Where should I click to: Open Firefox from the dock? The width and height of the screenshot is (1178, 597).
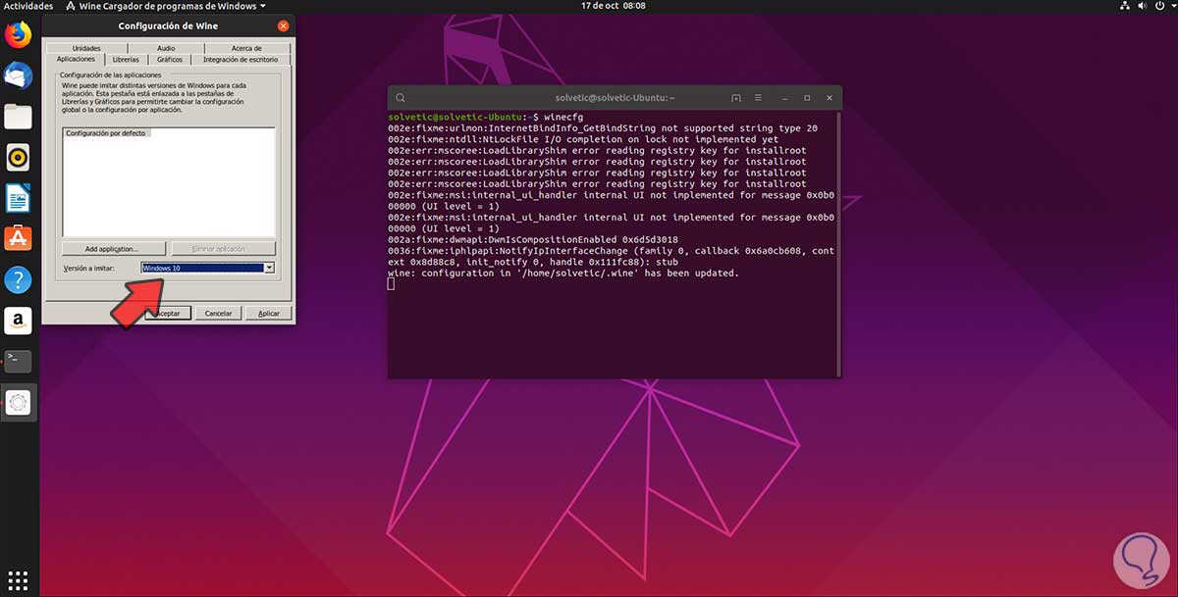point(19,35)
